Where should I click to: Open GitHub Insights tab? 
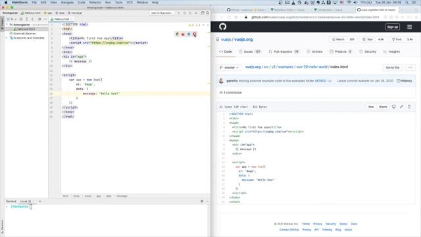click(392, 51)
